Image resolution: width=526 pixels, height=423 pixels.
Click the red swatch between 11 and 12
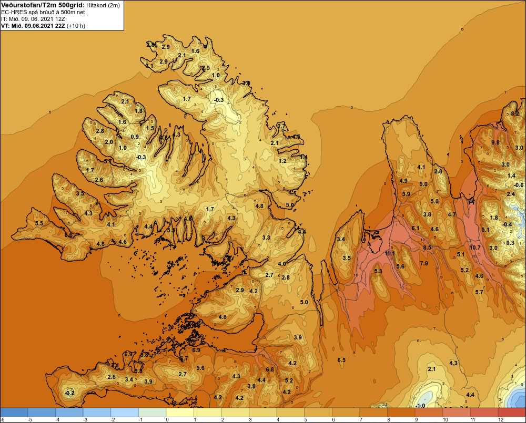coord(484,412)
